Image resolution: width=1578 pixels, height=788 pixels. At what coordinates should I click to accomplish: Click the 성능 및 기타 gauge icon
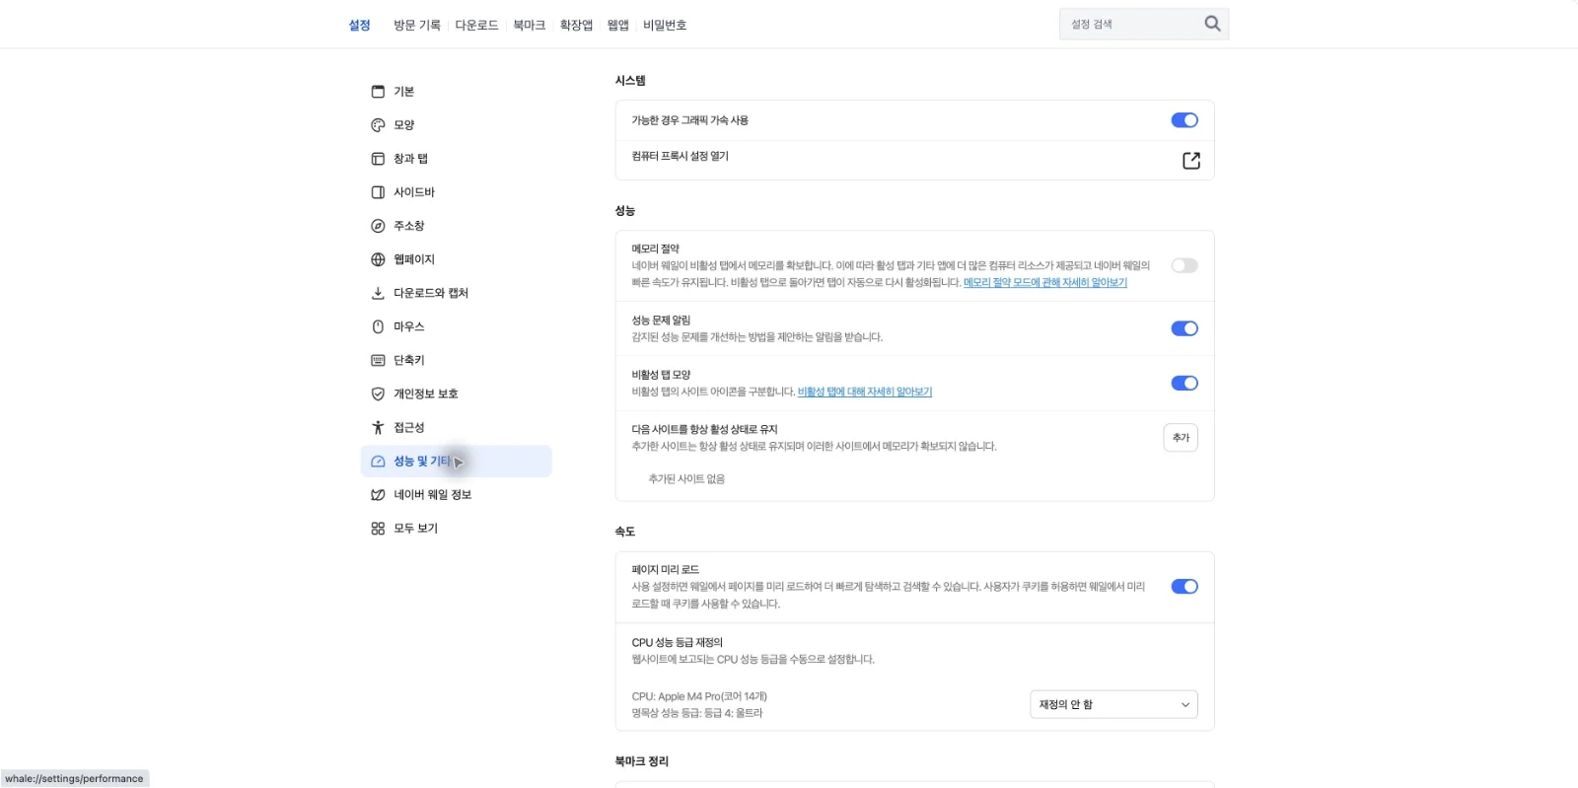click(378, 461)
